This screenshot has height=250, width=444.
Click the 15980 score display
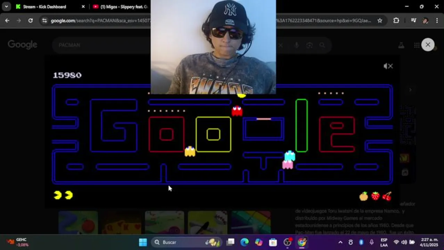[x=67, y=75]
